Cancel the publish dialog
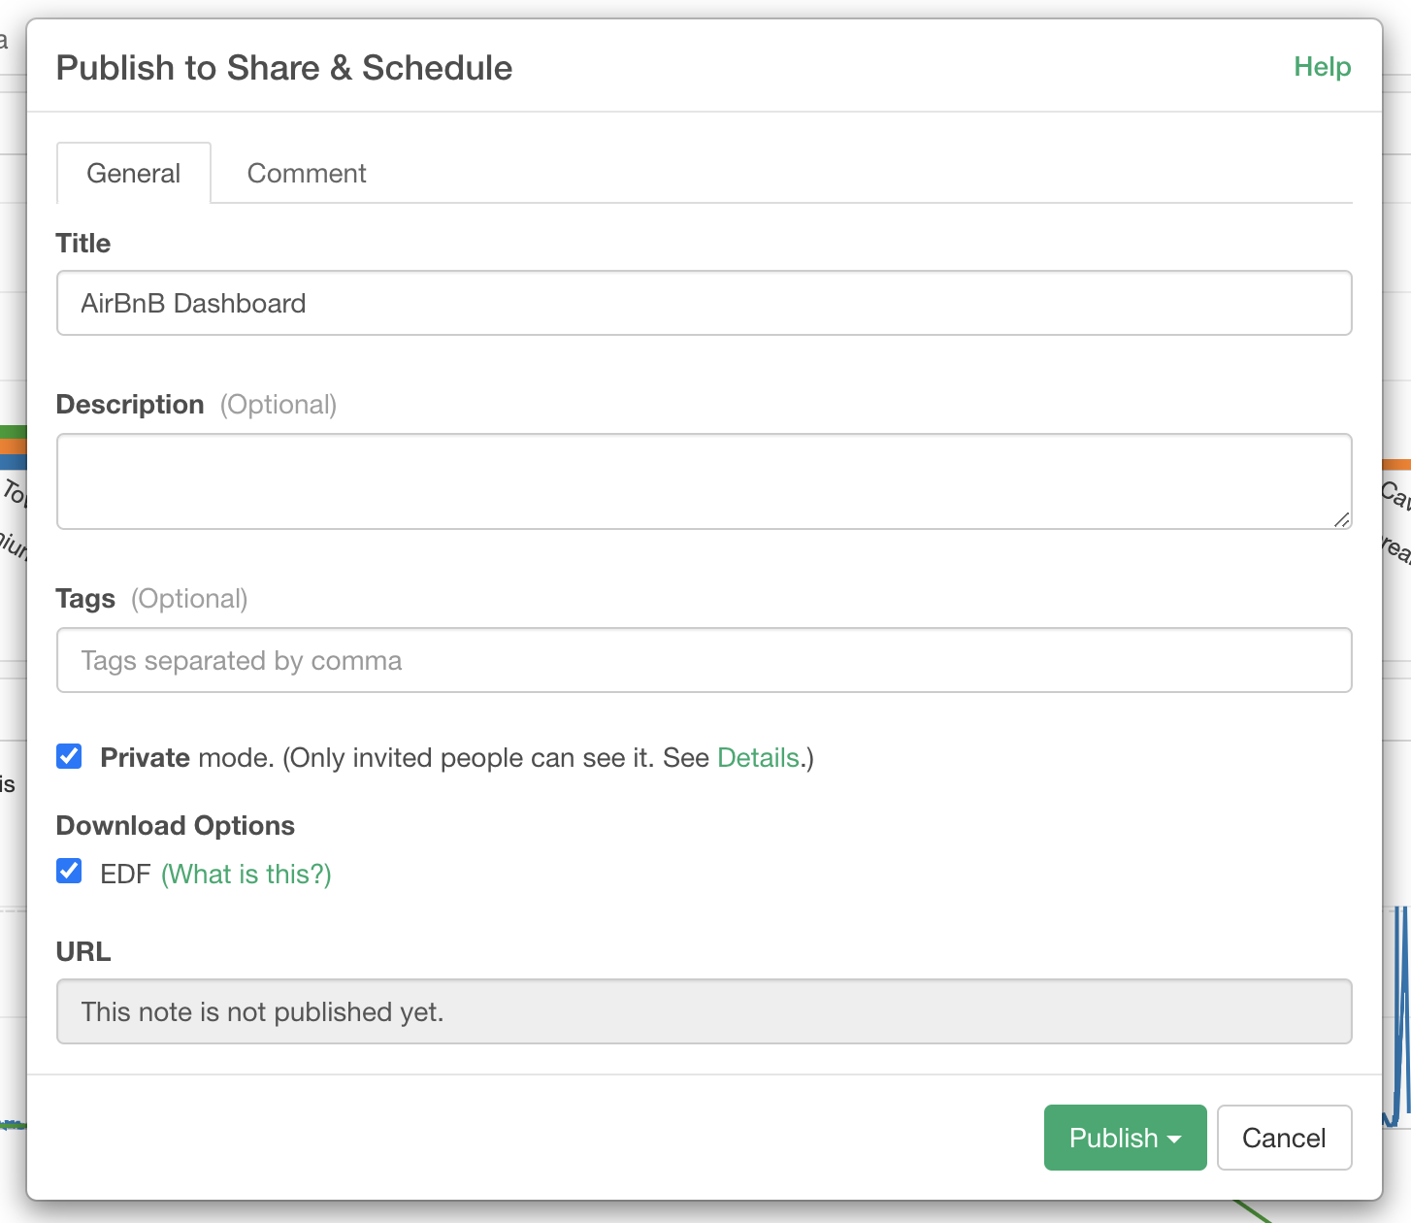Viewport: 1411px width, 1223px height. pyautogui.click(x=1283, y=1139)
